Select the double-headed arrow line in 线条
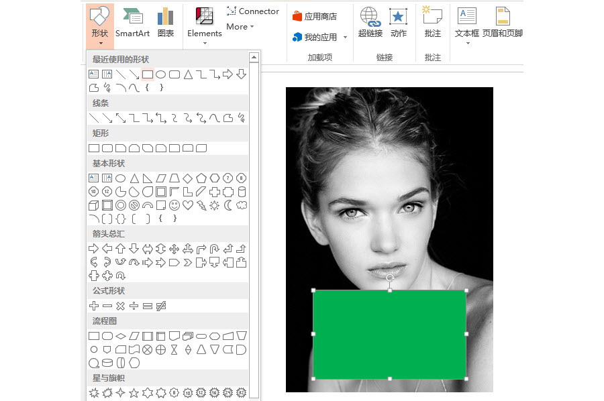Screen dimensions: 604x401 coord(121,118)
